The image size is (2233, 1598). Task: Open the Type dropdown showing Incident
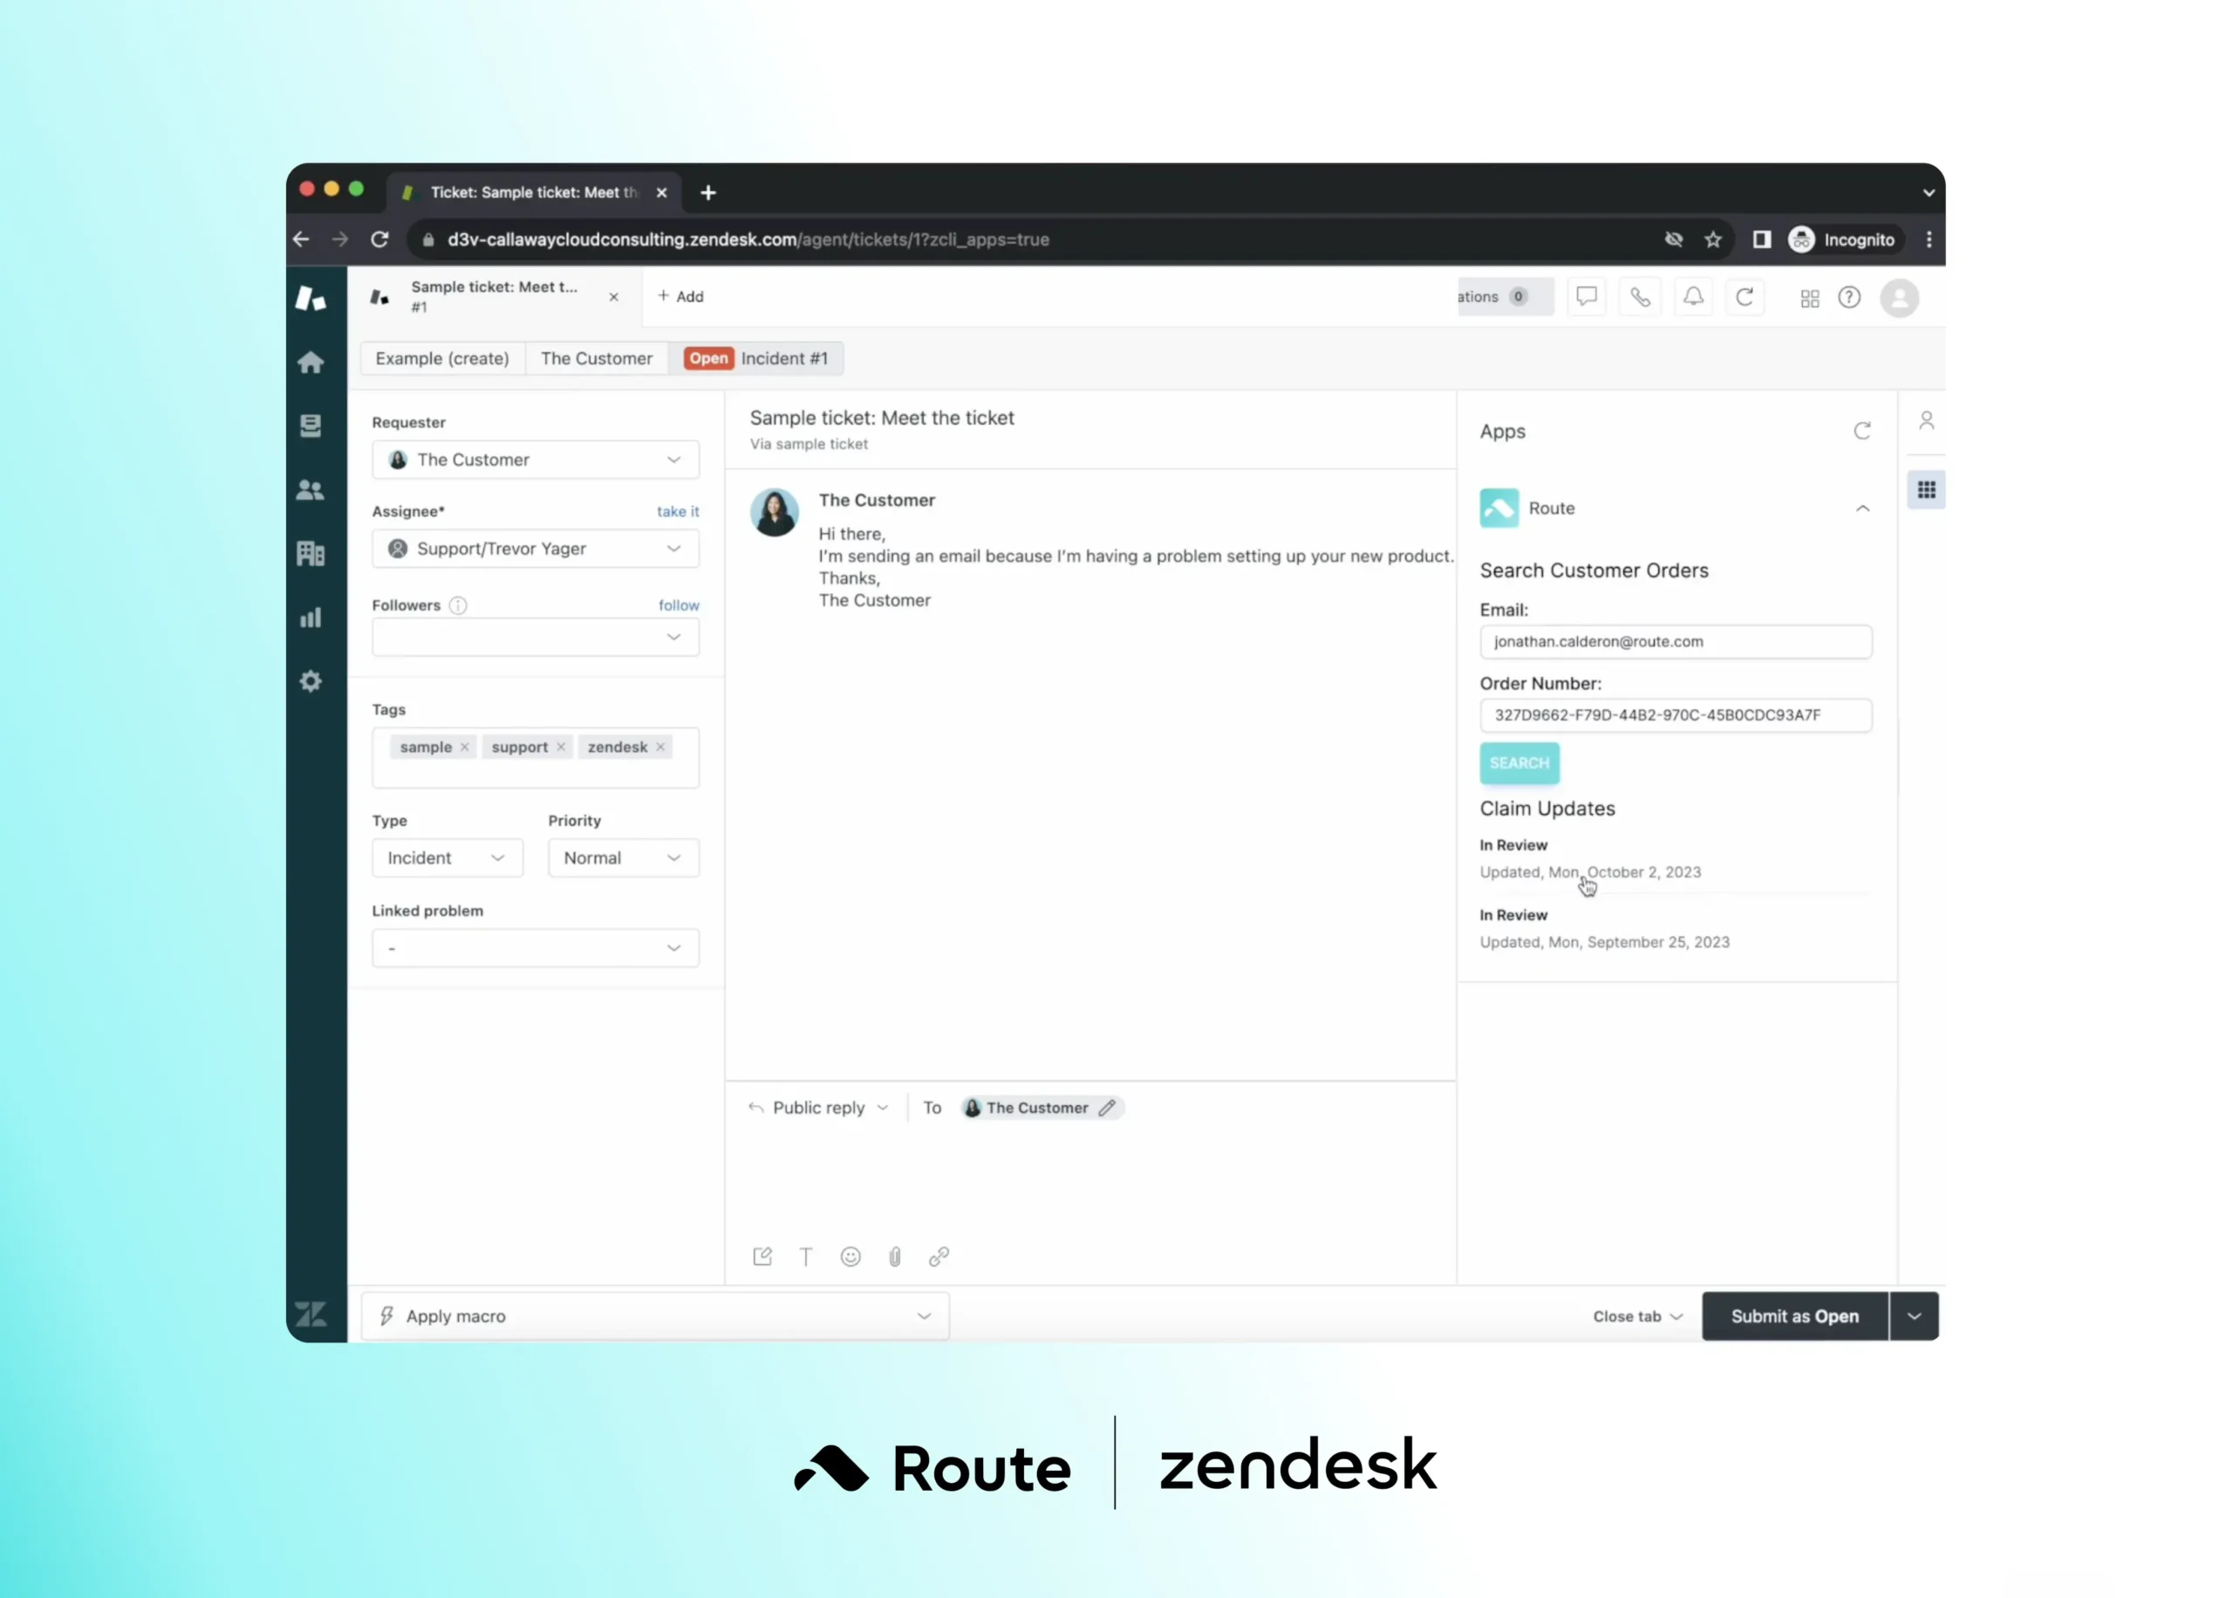[x=447, y=857]
